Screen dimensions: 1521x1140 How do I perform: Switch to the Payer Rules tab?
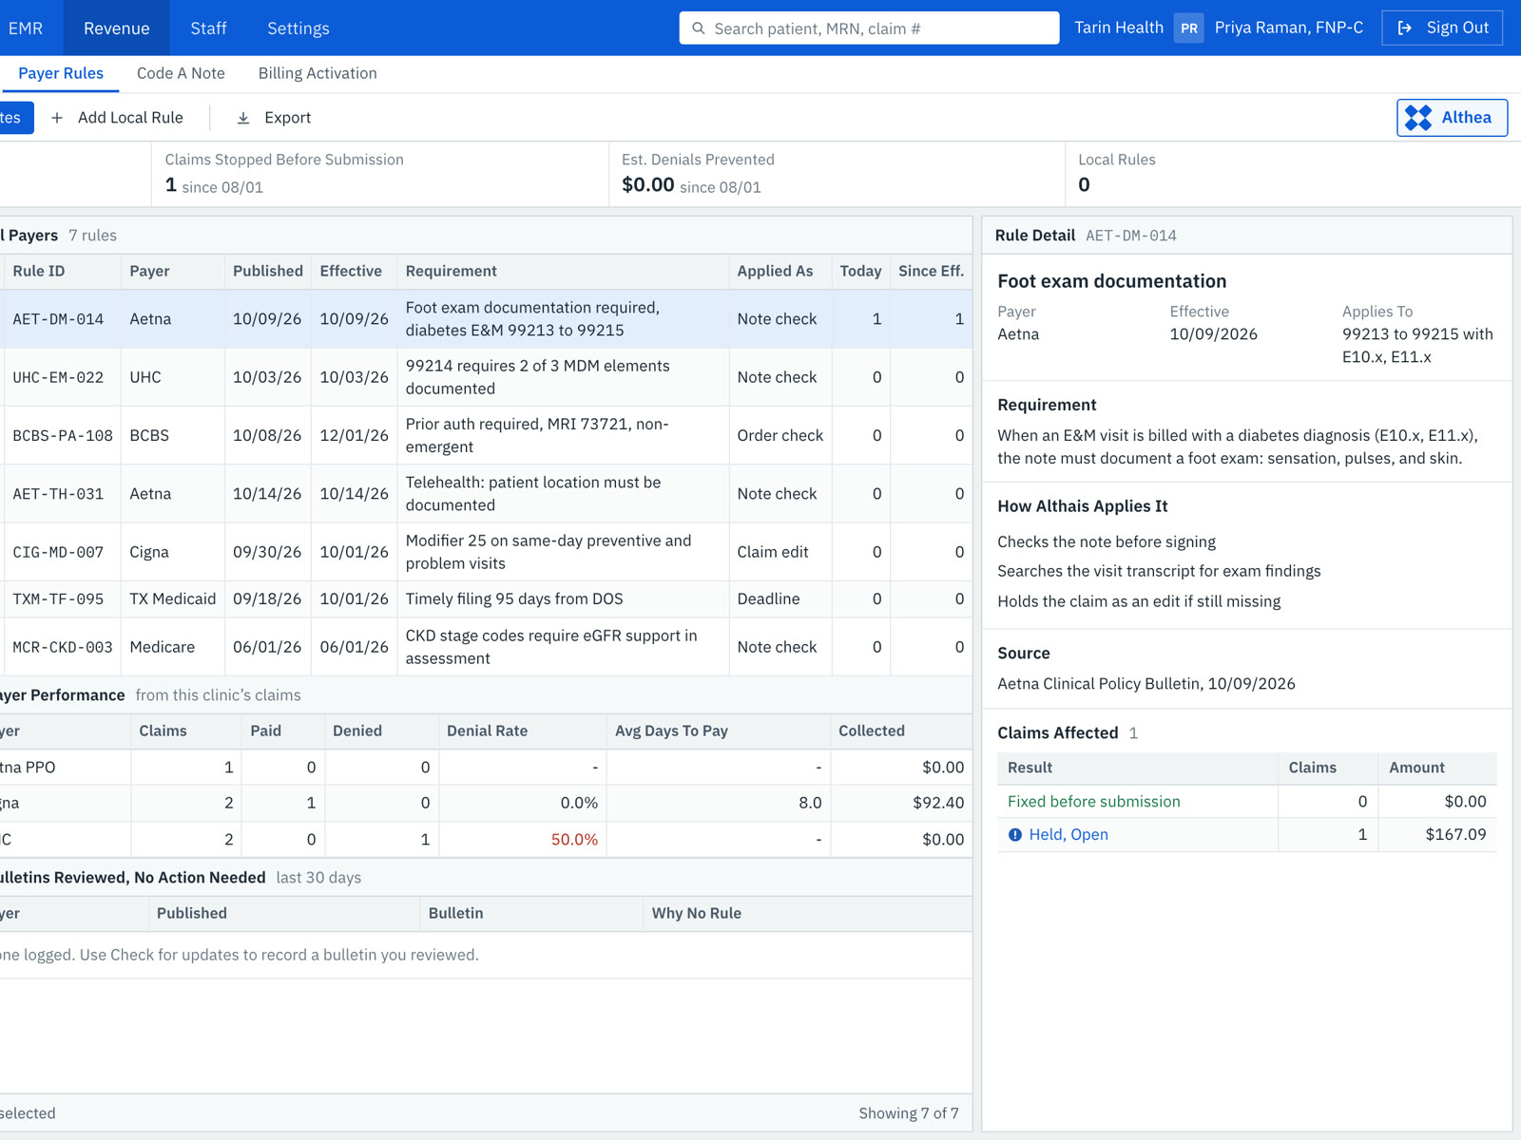click(61, 73)
